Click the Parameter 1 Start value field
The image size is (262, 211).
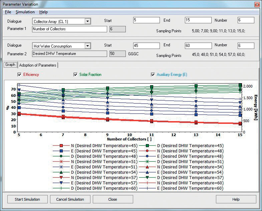click(x=146, y=21)
